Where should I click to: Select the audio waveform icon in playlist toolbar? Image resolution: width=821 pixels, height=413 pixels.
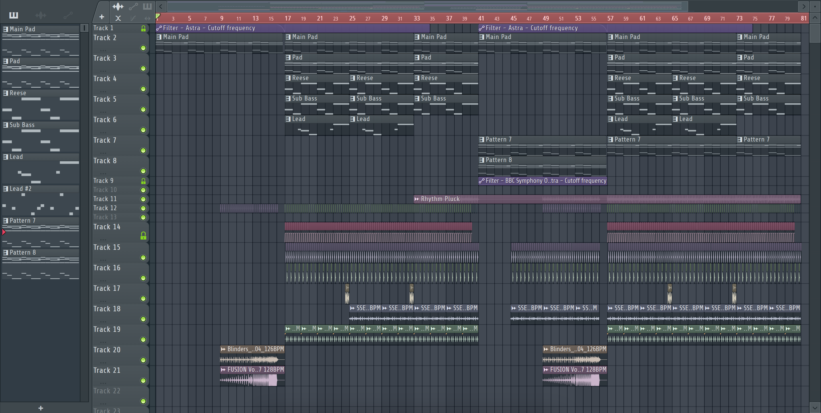coord(118,6)
